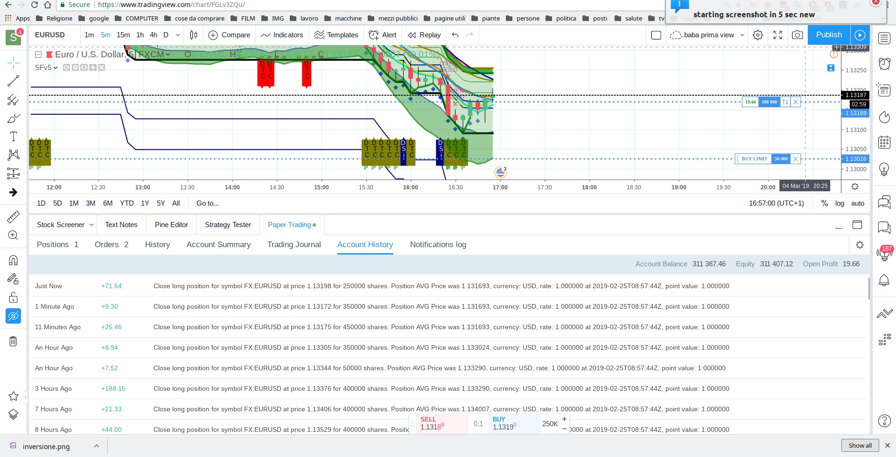The width and height of the screenshot is (896, 457).
Task: Select the 4h timeframe
Action: point(154,35)
